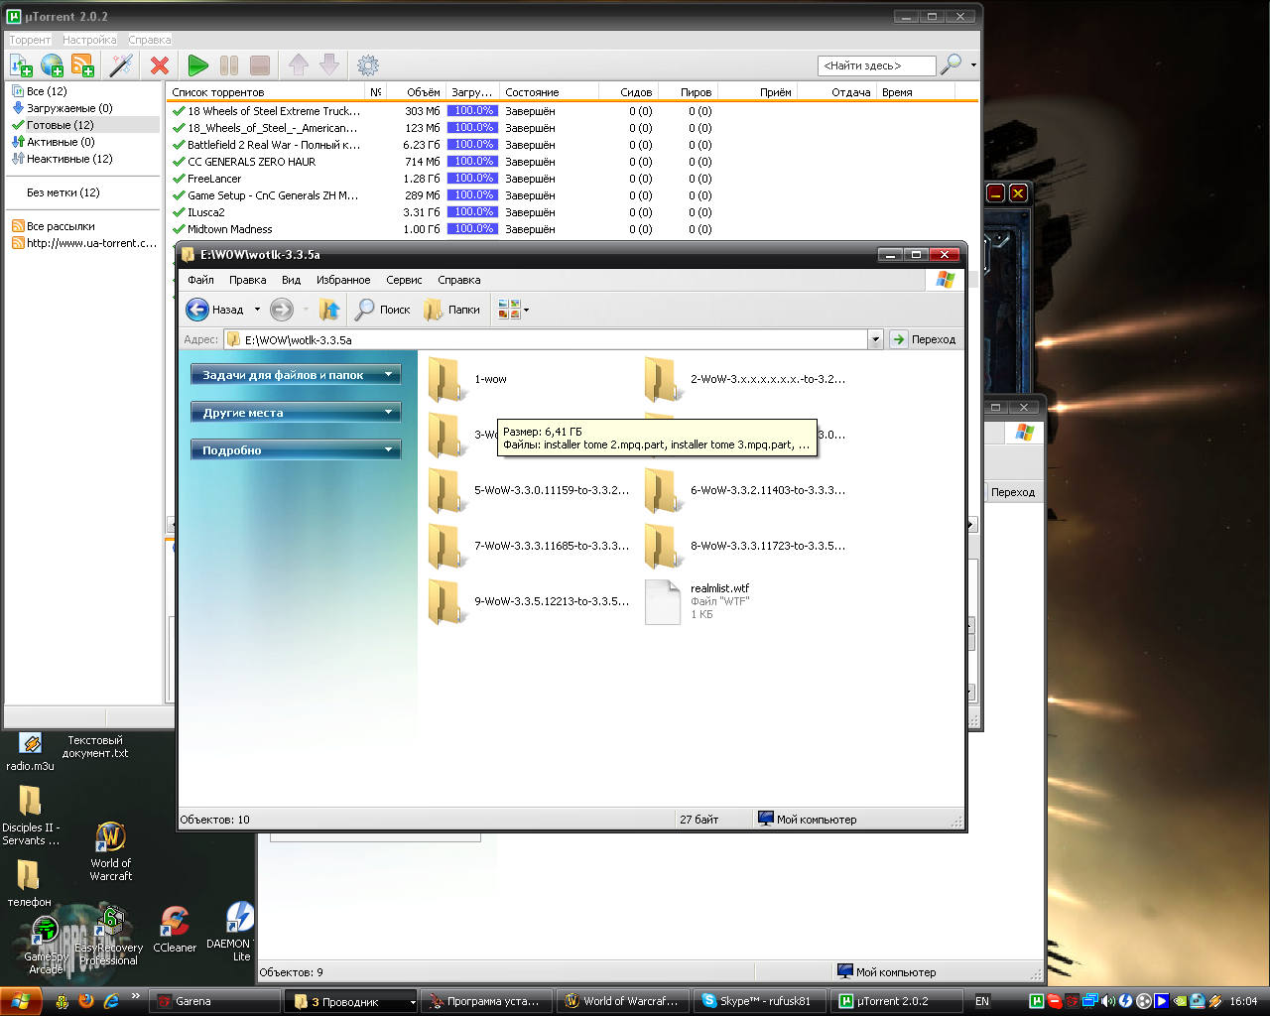Switch to µTorrent 2.0.2 taskbar button
Screen dimensions: 1270x1016
897,1001
